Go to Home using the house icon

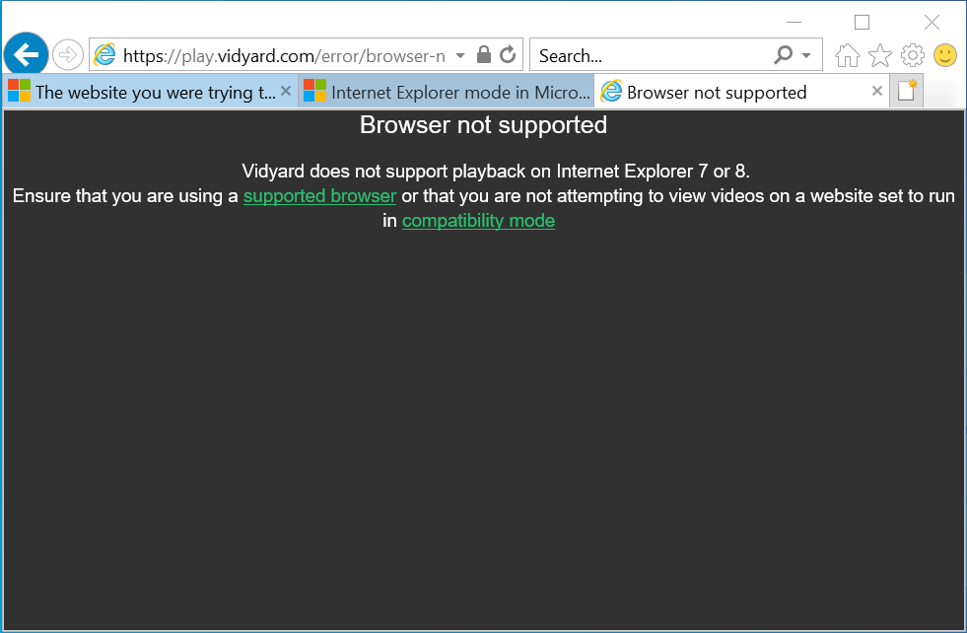pyautogui.click(x=847, y=55)
